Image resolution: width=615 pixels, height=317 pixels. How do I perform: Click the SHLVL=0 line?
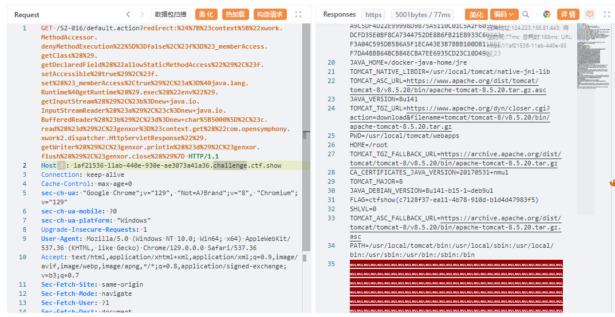tap(363, 209)
